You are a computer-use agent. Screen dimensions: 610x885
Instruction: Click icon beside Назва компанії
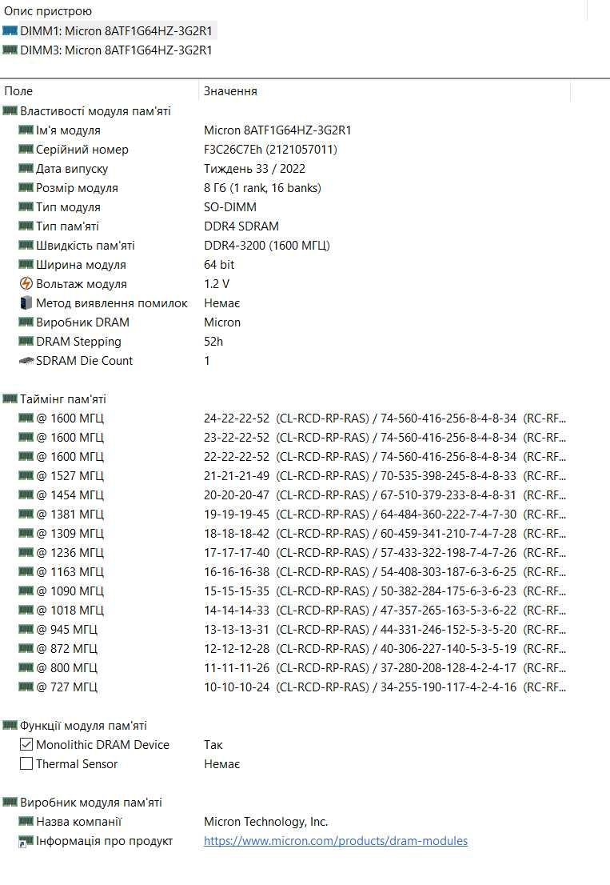26,821
